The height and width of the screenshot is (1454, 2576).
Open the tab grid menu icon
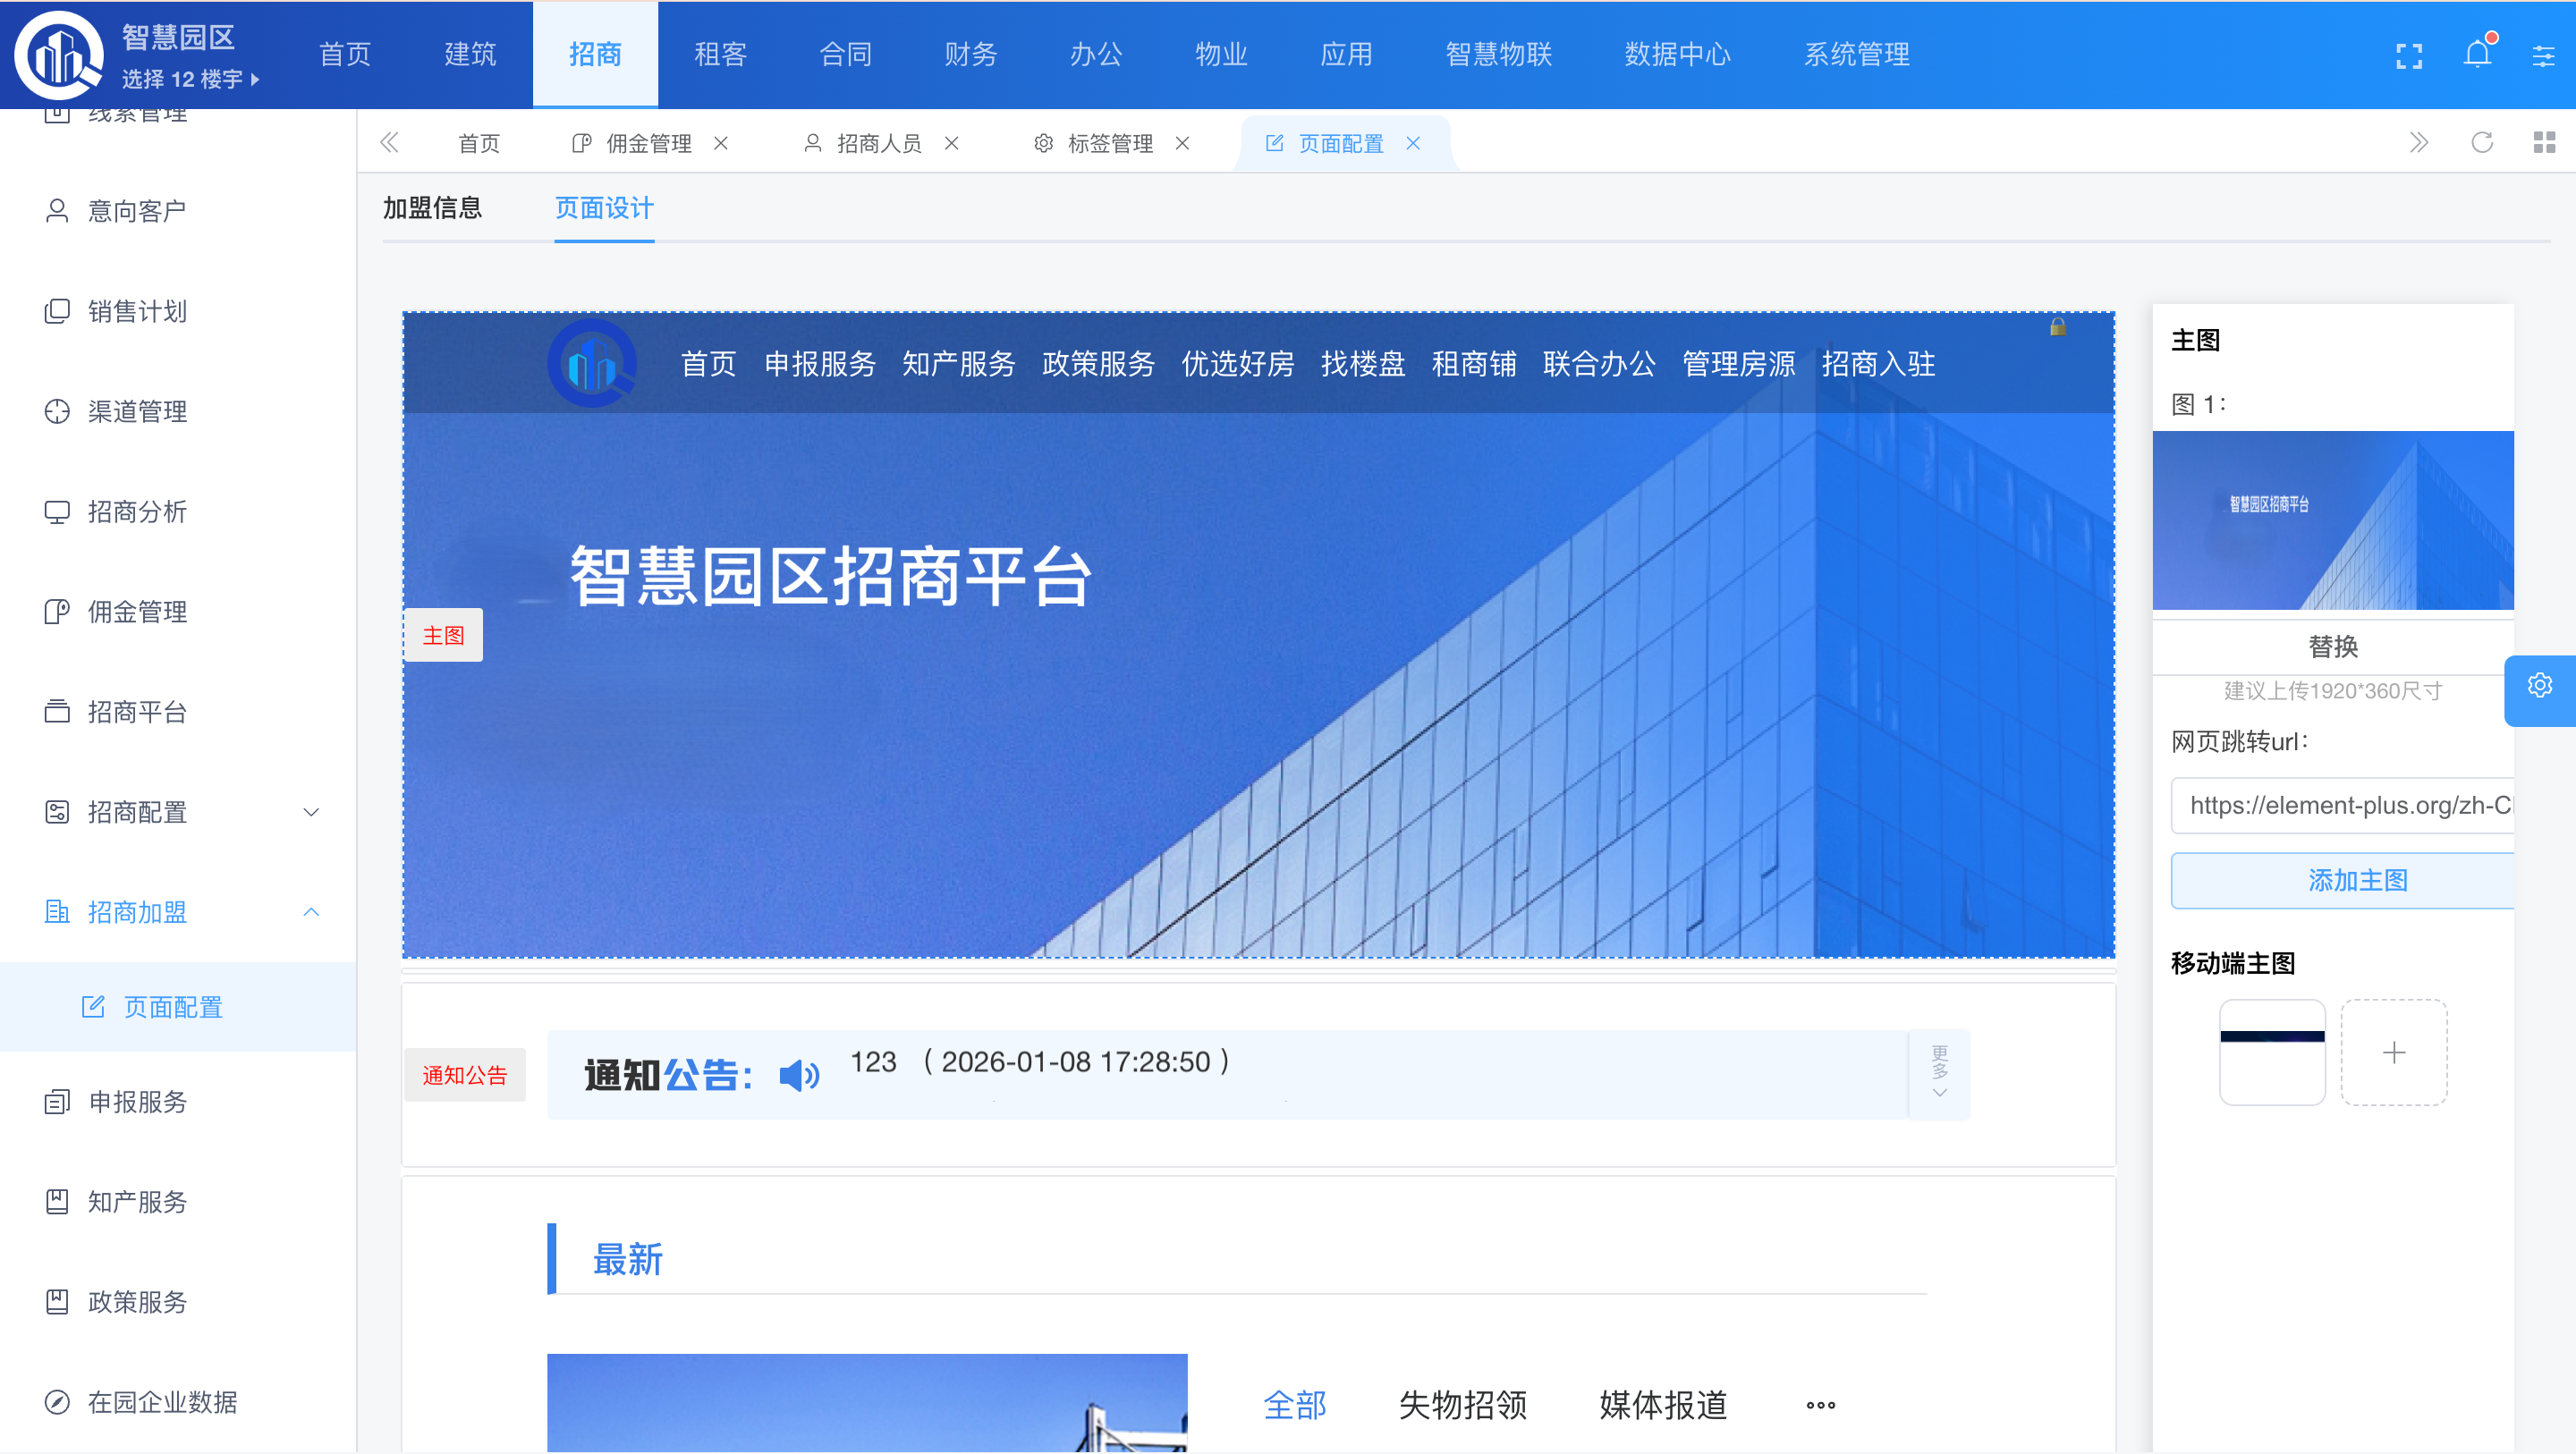[2544, 143]
